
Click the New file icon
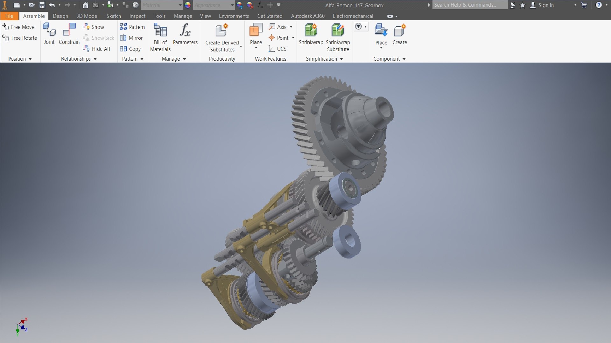point(17,5)
